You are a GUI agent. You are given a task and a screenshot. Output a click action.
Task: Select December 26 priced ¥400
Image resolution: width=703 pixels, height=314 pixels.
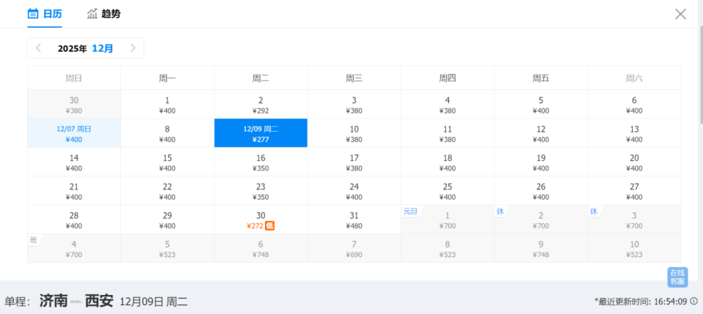(541, 191)
